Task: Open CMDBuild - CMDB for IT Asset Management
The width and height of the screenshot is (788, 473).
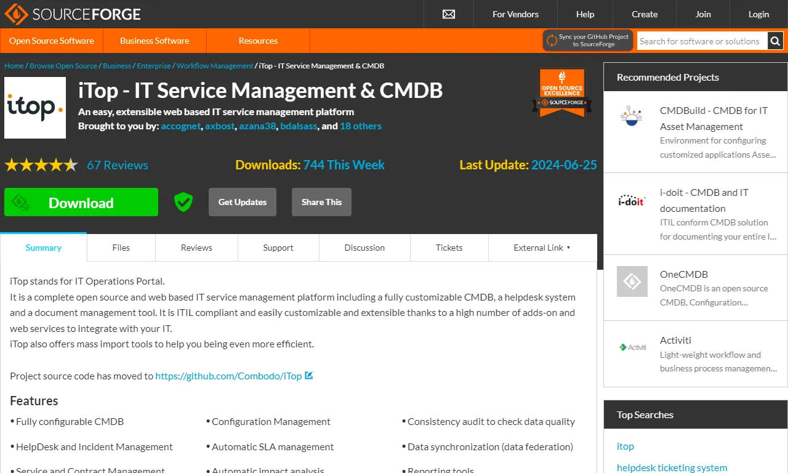Action: pyautogui.click(x=714, y=118)
